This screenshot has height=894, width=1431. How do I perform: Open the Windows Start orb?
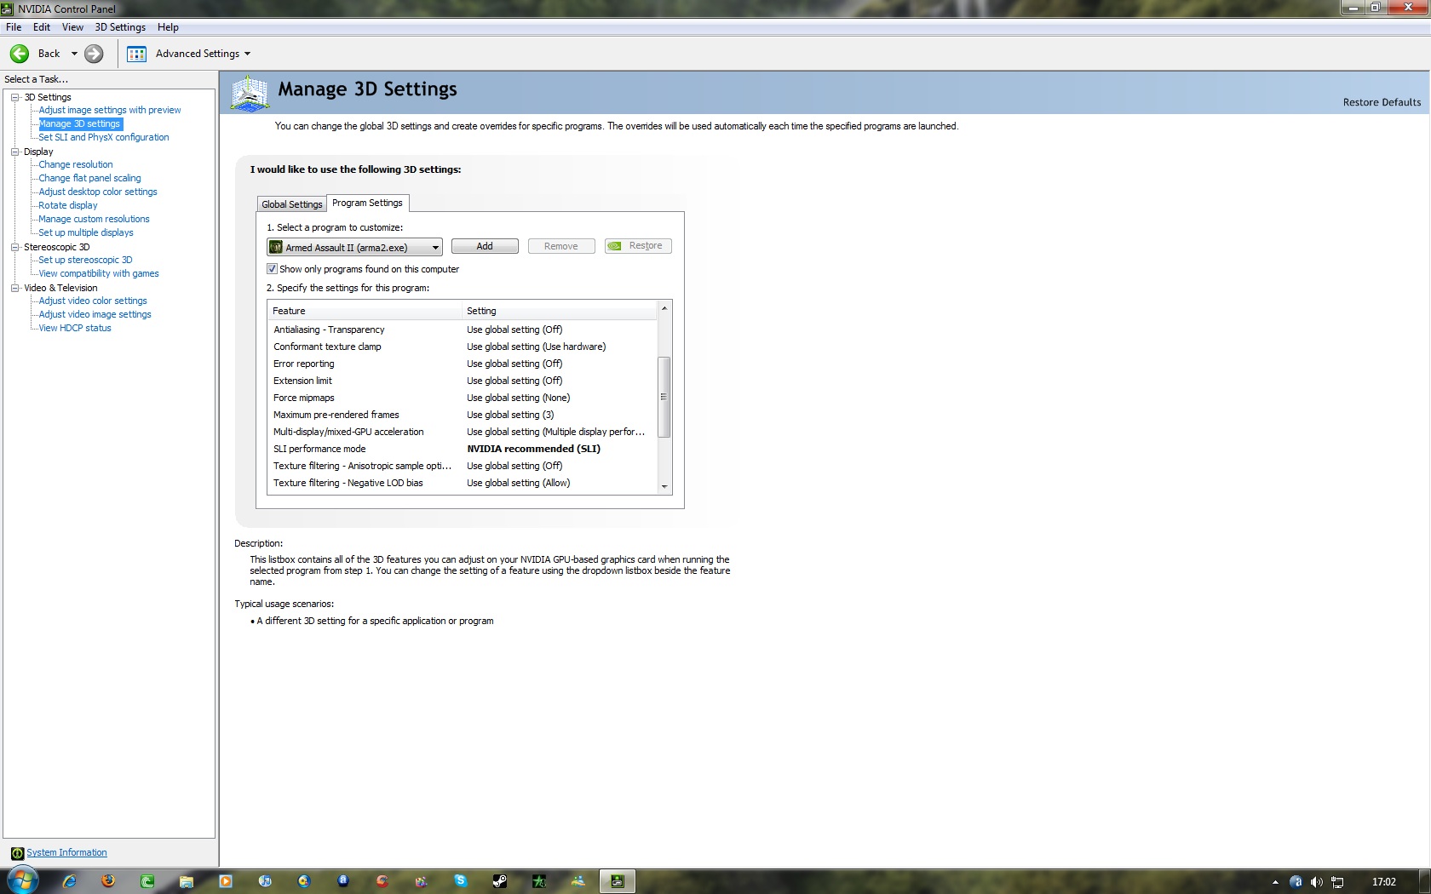click(x=23, y=880)
